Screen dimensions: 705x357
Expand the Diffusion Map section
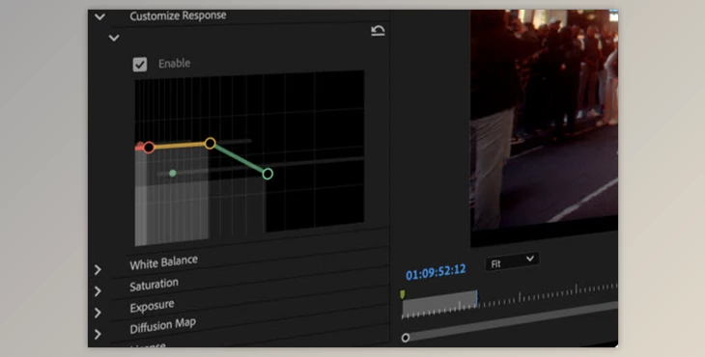(x=98, y=334)
